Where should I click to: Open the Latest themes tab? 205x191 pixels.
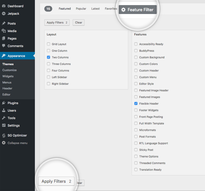pyautogui.click(x=96, y=9)
